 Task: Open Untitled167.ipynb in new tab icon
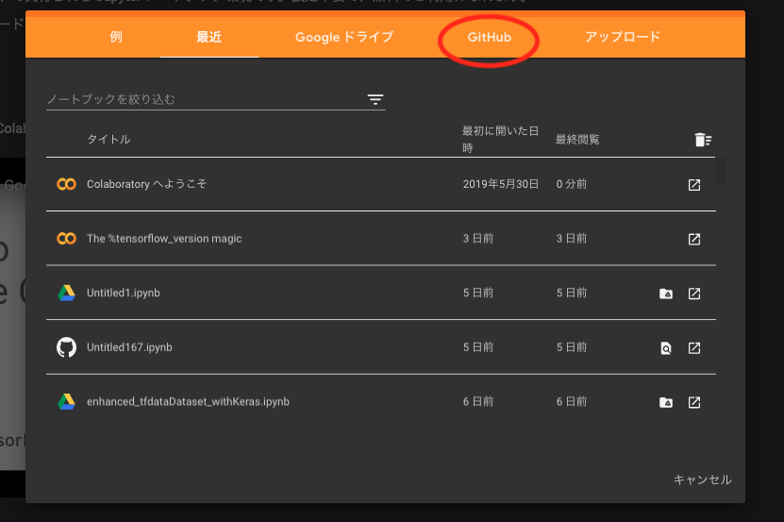point(694,347)
